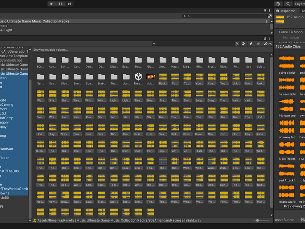305x229 pixels.
Task: Click the Hierarchy open-in-Search window icon
Action: tap(270, 16)
